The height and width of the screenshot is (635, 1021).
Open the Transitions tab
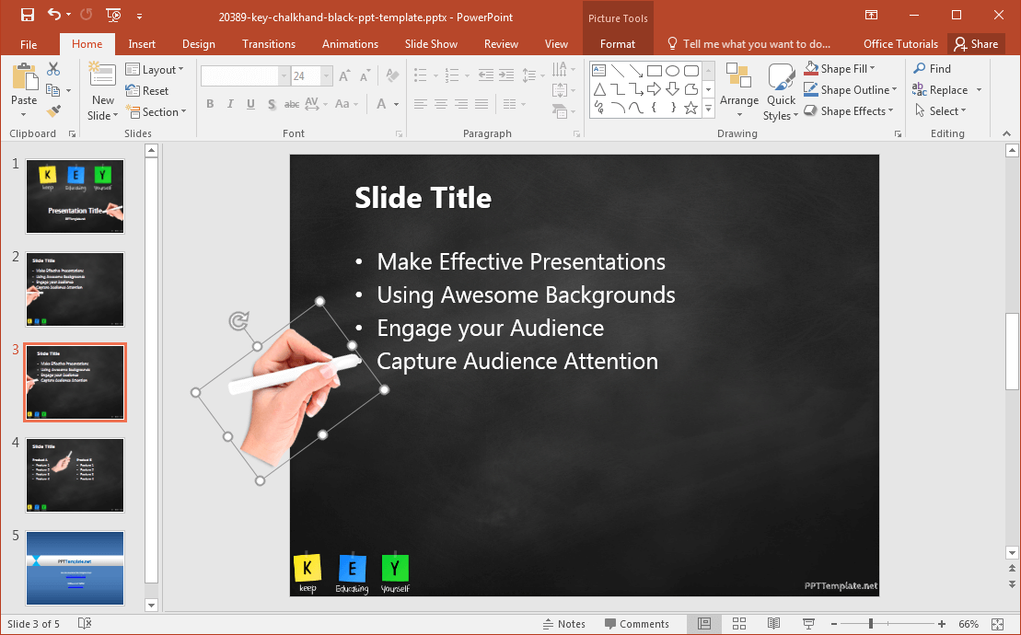(x=269, y=44)
